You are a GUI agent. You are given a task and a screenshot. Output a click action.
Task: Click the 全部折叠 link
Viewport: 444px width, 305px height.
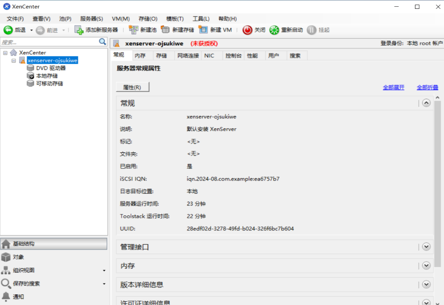click(x=427, y=87)
